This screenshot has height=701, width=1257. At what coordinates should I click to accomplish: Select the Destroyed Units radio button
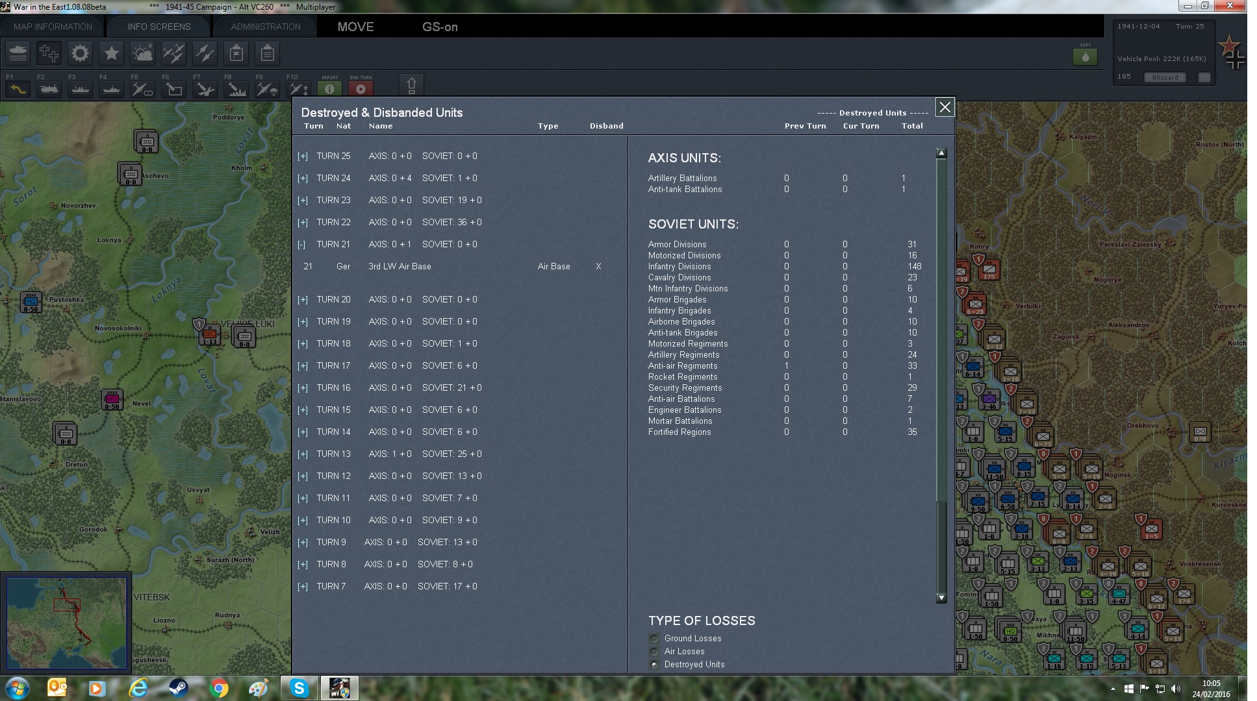click(x=654, y=665)
